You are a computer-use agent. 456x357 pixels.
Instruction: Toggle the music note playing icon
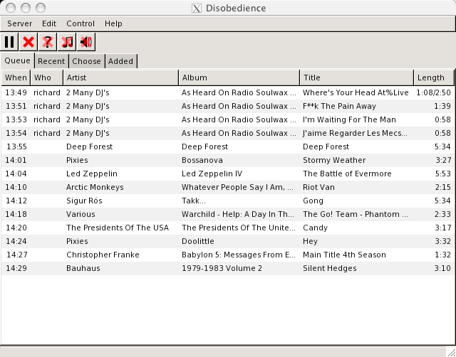point(67,42)
